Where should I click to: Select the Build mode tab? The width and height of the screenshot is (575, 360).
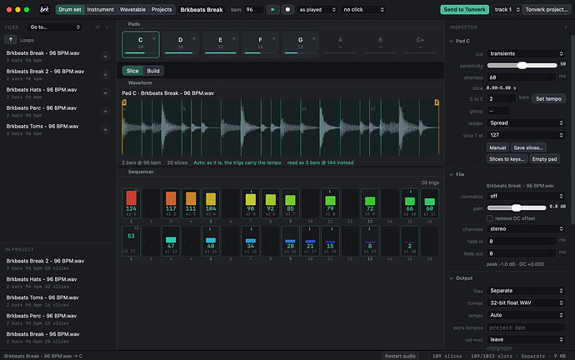[153, 71]
